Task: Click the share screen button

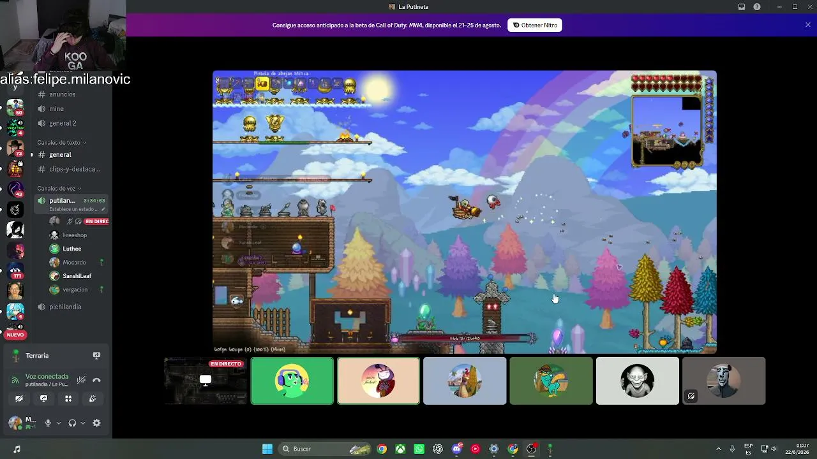Action: click(43, 399)
